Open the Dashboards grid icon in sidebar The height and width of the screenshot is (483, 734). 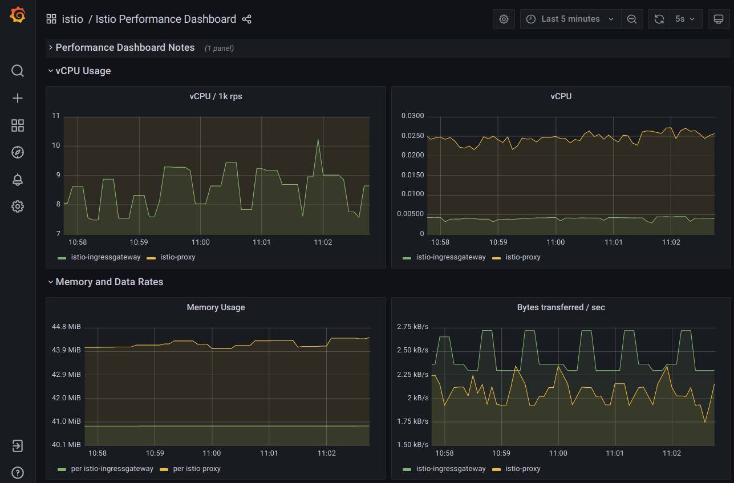18,125
